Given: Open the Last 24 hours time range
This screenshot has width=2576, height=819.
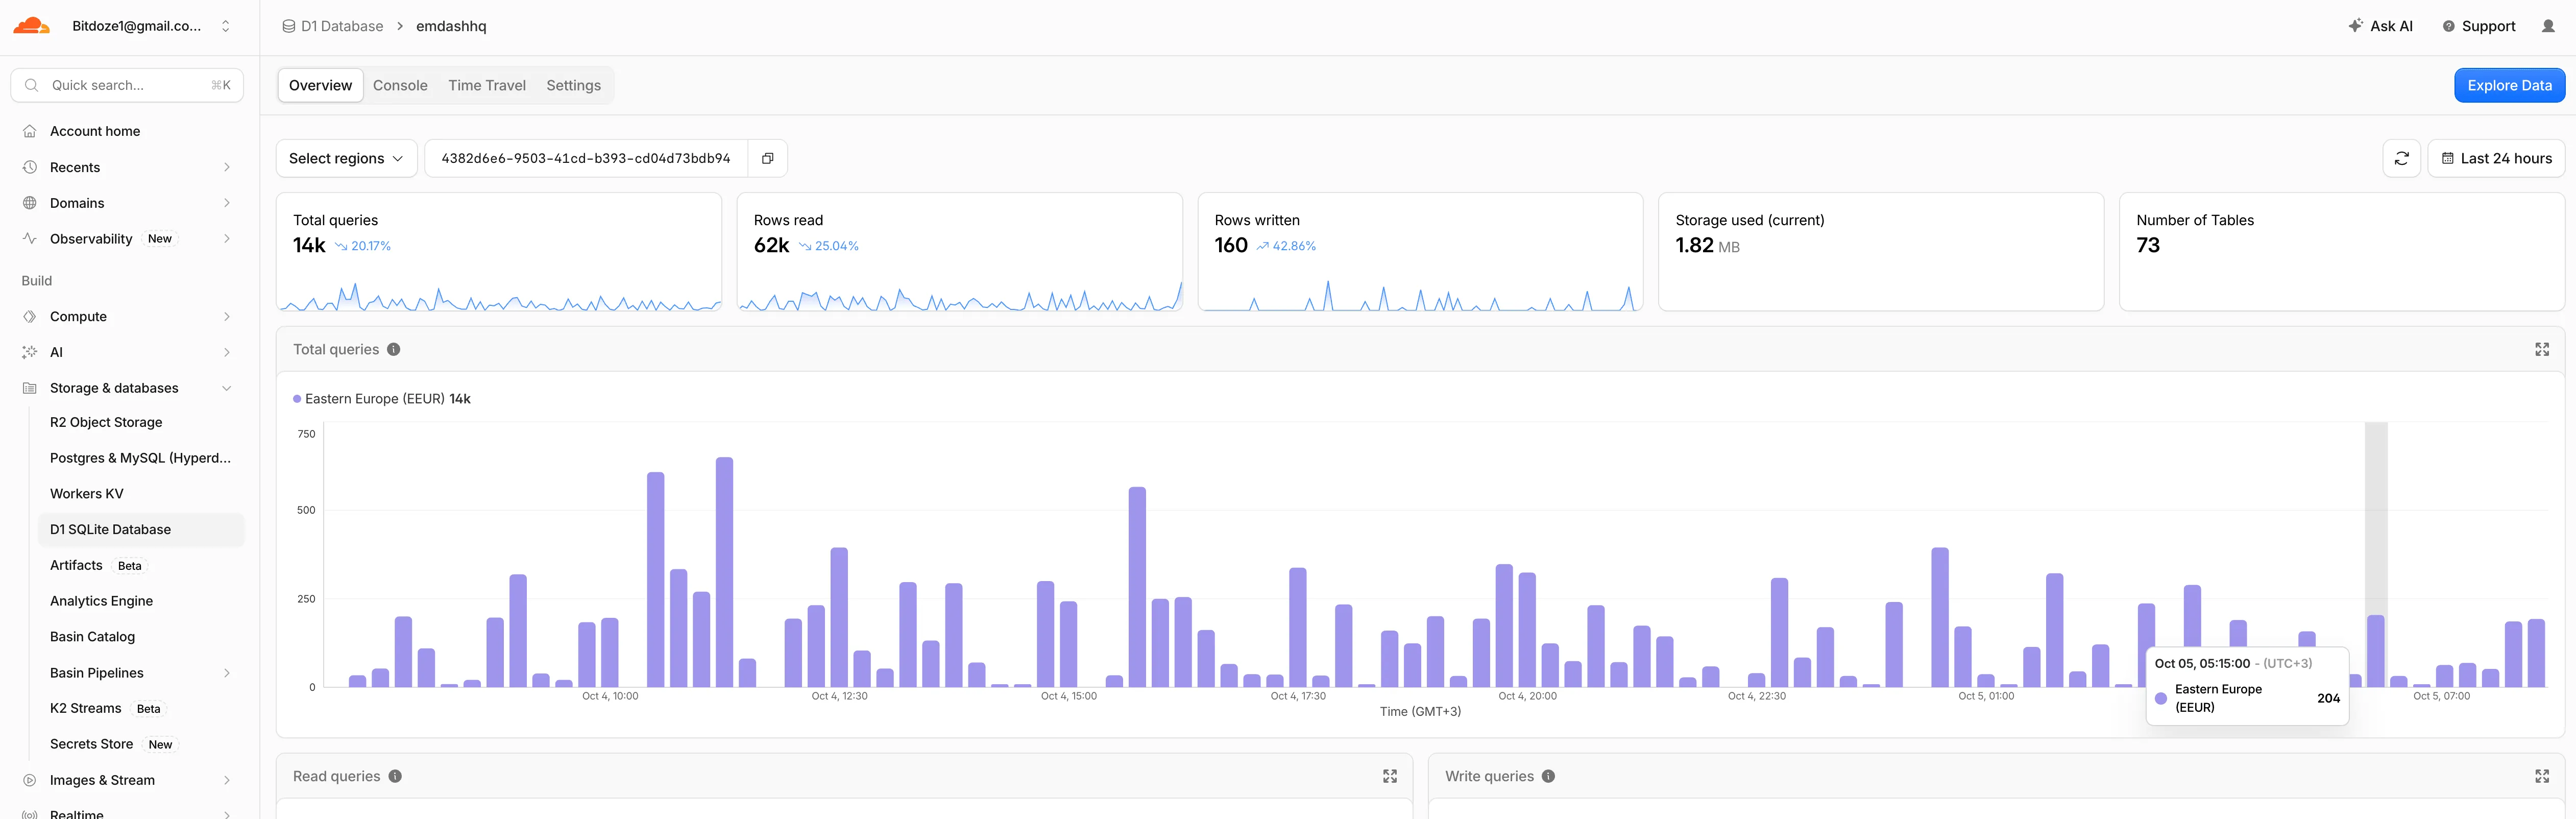Looking at the screenshot, I should coord(2496,158).
